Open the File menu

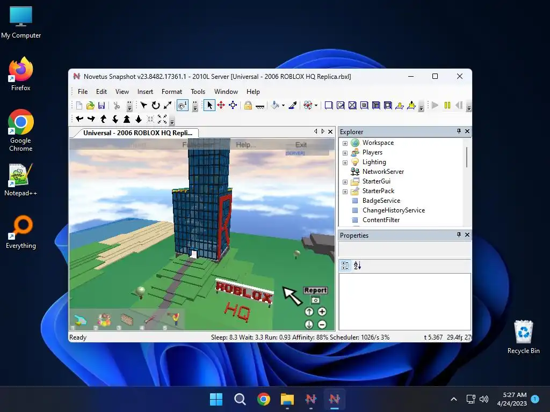[x=83, y=91]
